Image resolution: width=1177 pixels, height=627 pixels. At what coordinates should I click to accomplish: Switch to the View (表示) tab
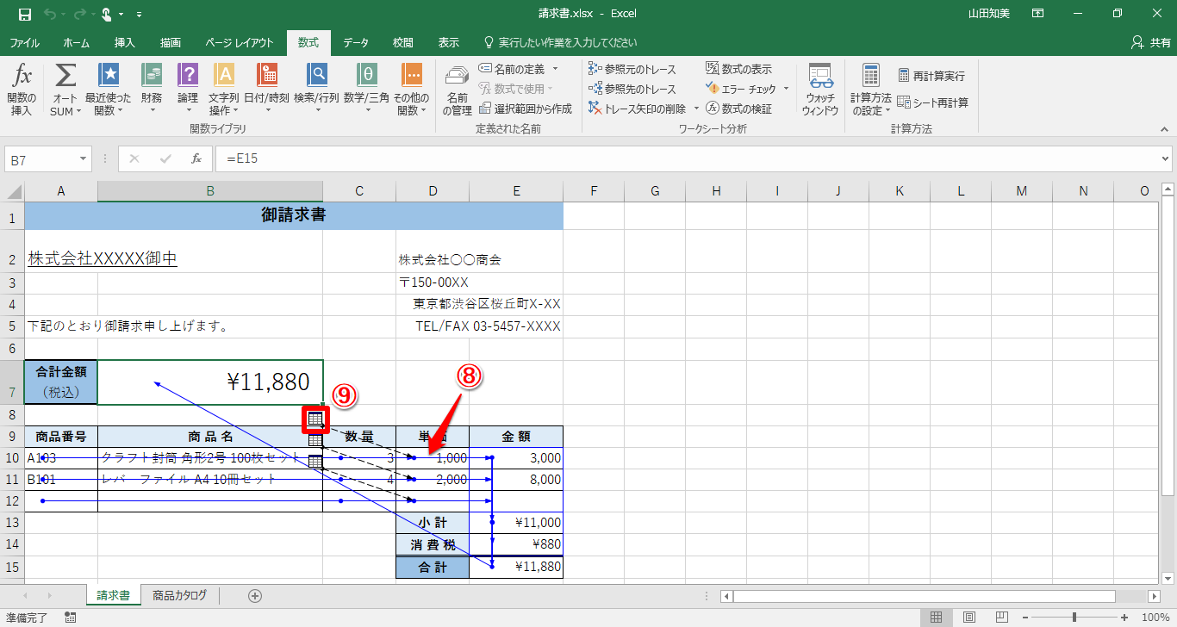[x=448, y=42]
